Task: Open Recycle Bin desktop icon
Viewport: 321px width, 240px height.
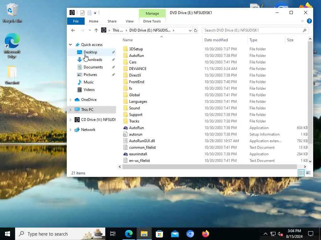Action: tap(12, 13)
